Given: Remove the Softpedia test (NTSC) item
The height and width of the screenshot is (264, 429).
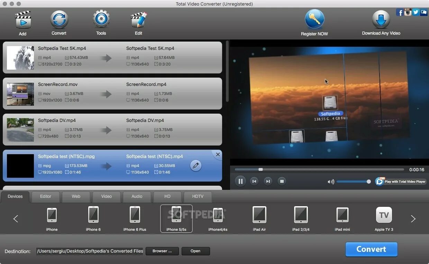Looking at the screenshot, I should (218, 155).
